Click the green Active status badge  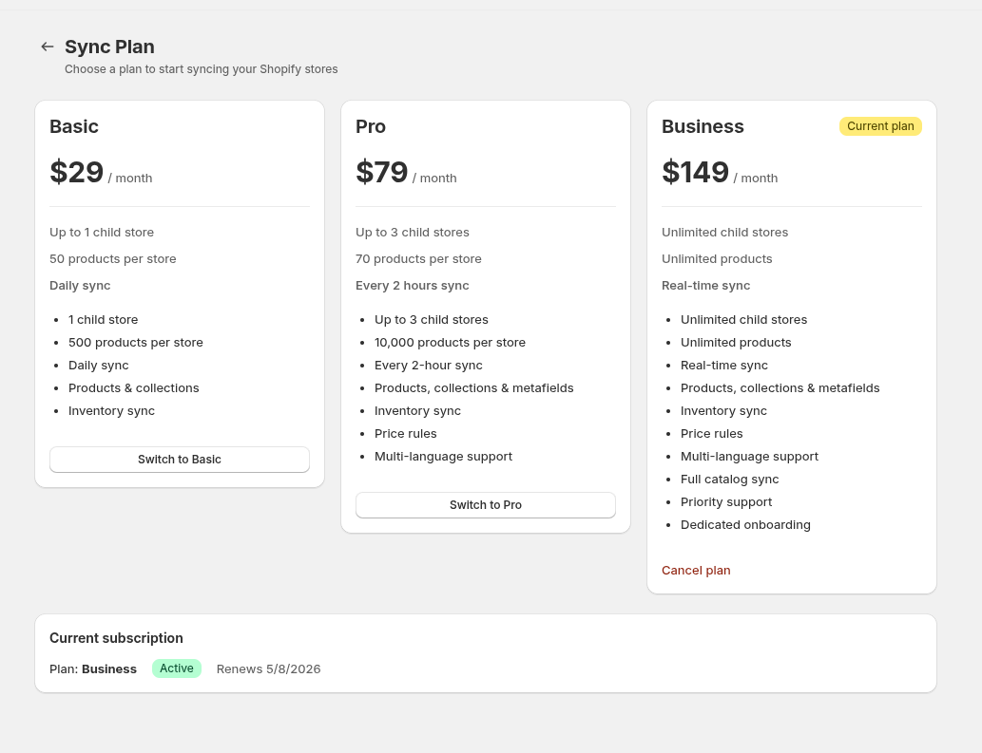(x=177, y=668)
